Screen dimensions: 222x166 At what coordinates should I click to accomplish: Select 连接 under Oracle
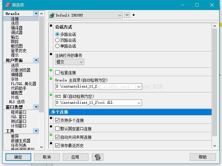[15, 19]
